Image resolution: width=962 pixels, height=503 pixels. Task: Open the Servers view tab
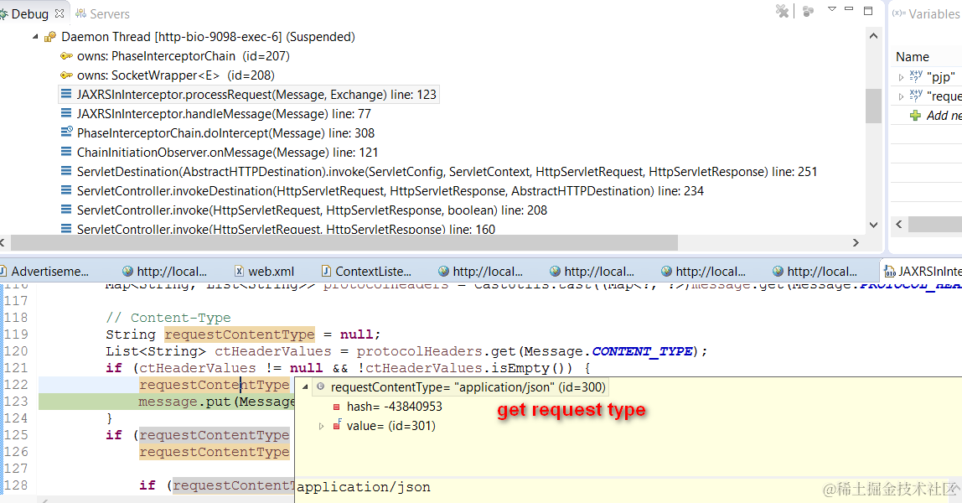(102, 13)
